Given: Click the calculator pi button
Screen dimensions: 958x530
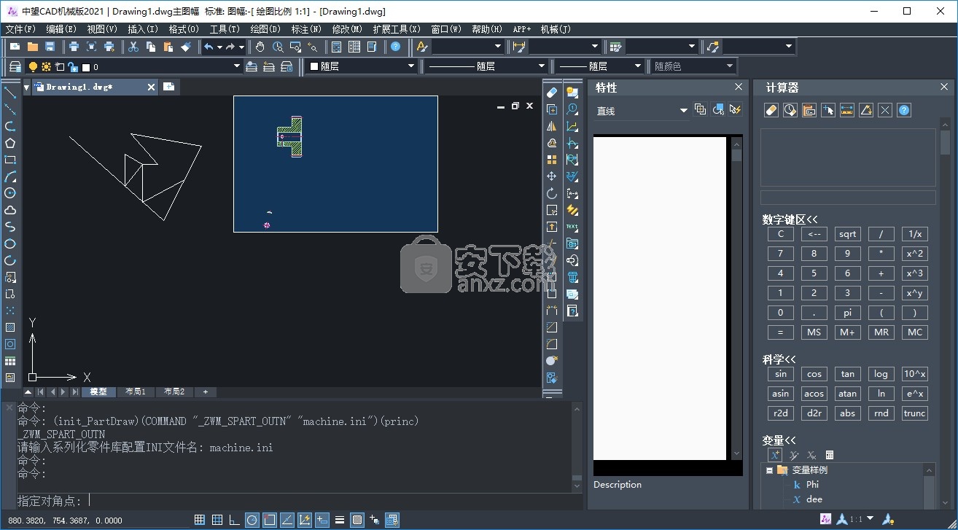Looking at the screenshot, I should [847, 312].
